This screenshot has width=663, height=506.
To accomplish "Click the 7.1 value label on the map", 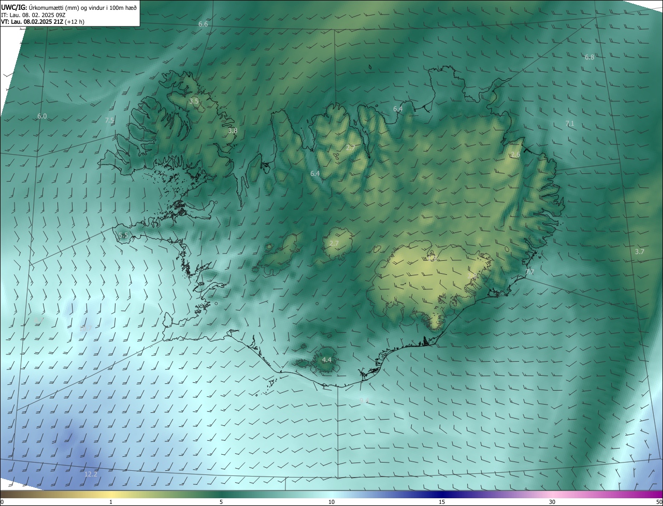I will coord(570,124).
